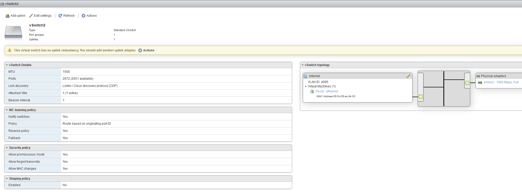Screen dimensions: 522x192
Task: Edit the Internet port group pencil icon
Action: 408,76
